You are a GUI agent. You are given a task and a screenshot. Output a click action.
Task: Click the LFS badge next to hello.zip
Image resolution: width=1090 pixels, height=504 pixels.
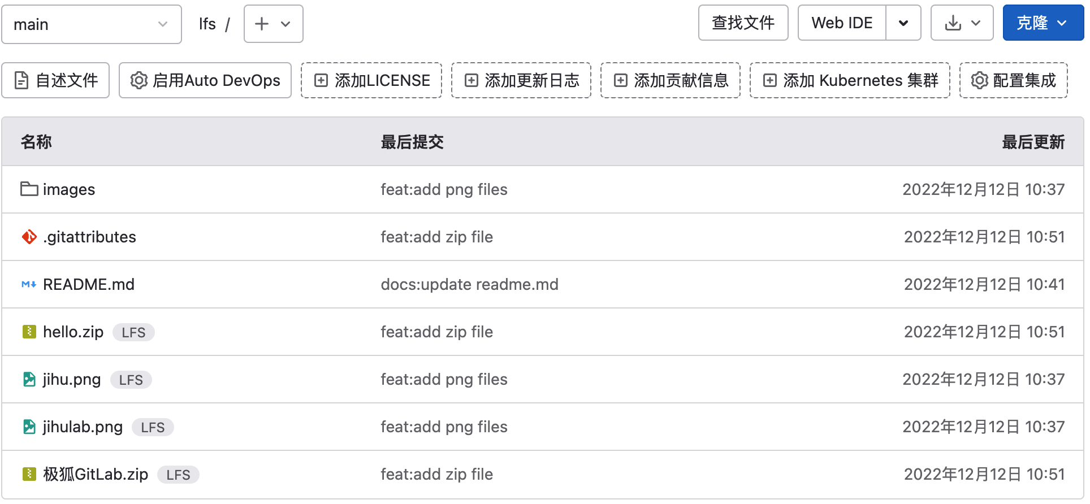133,332
